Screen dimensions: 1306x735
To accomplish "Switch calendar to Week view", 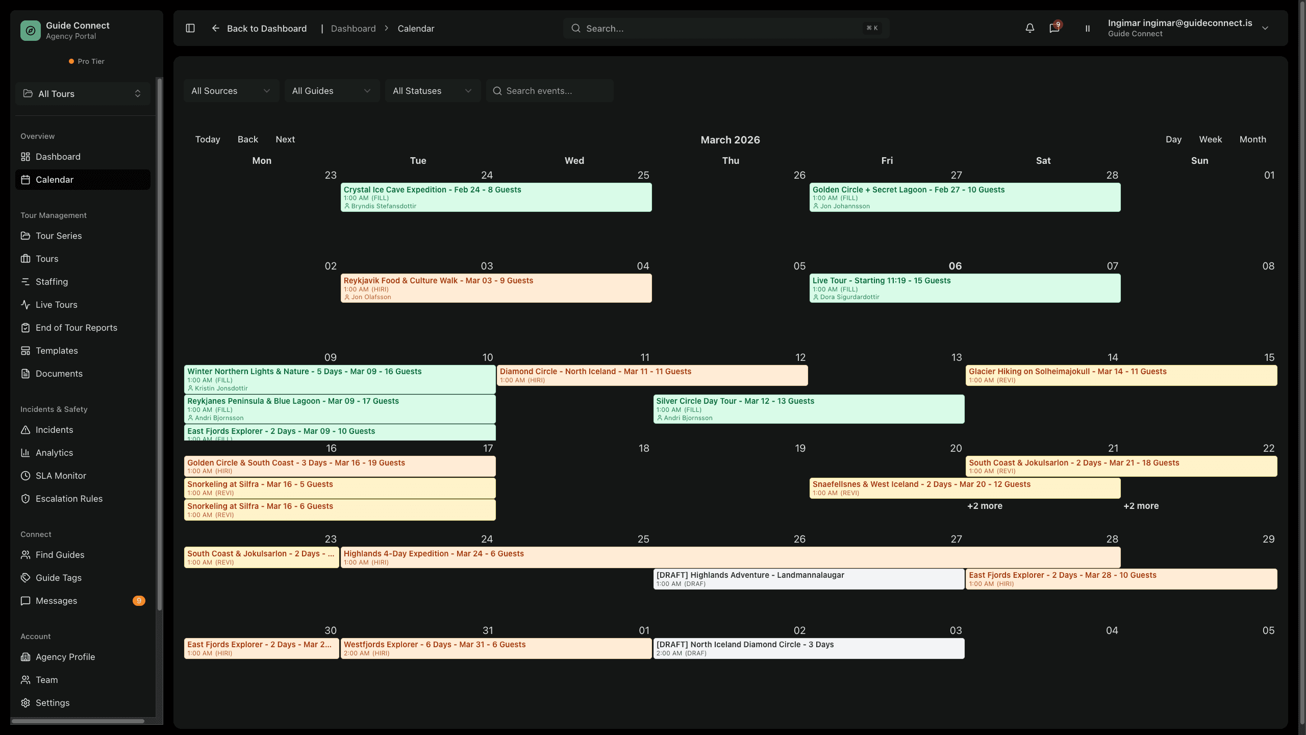I will click(x=1210, y=139).
